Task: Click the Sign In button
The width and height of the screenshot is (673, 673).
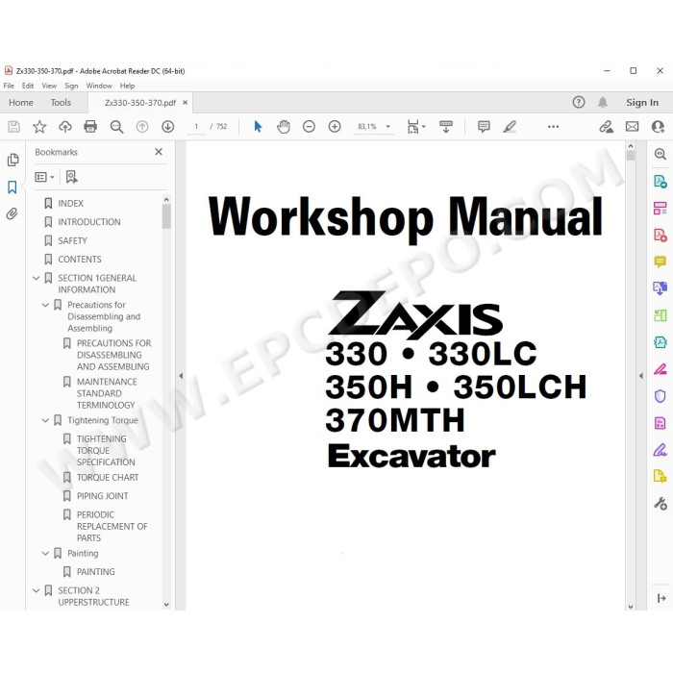Action: pos(641,103)
